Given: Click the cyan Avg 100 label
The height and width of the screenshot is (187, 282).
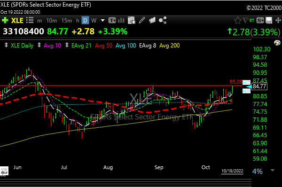Looking at the screenshot, I should 125,46.
